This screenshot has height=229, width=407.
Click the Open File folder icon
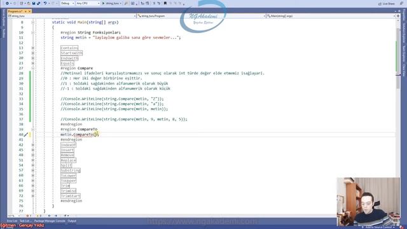pos(28,3)
